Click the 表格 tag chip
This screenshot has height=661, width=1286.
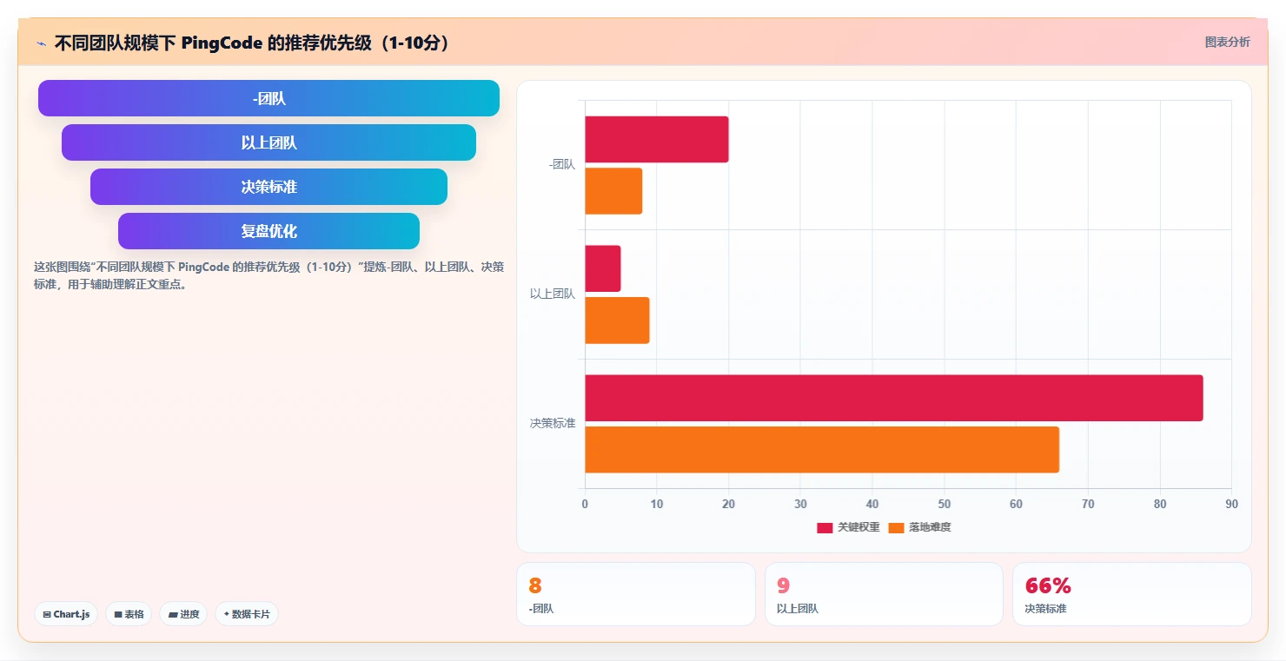[x=129, y=614]
